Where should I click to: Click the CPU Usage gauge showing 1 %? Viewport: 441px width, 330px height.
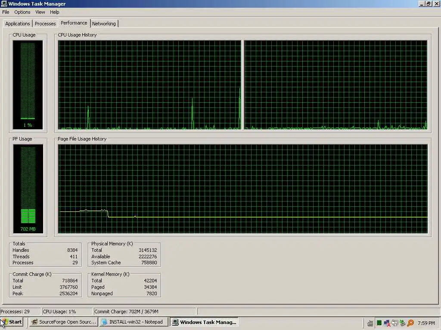(28, 85)
